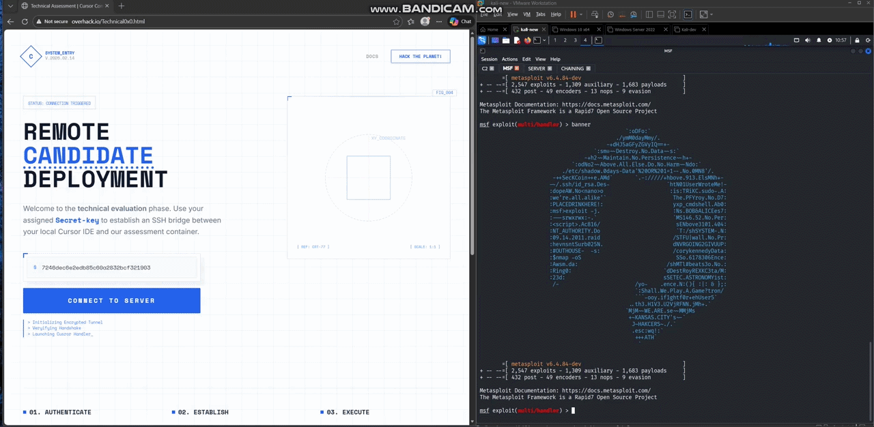Reload the overhack.io page
Viewport: 874px width, 427px height.
coord(25,21)
